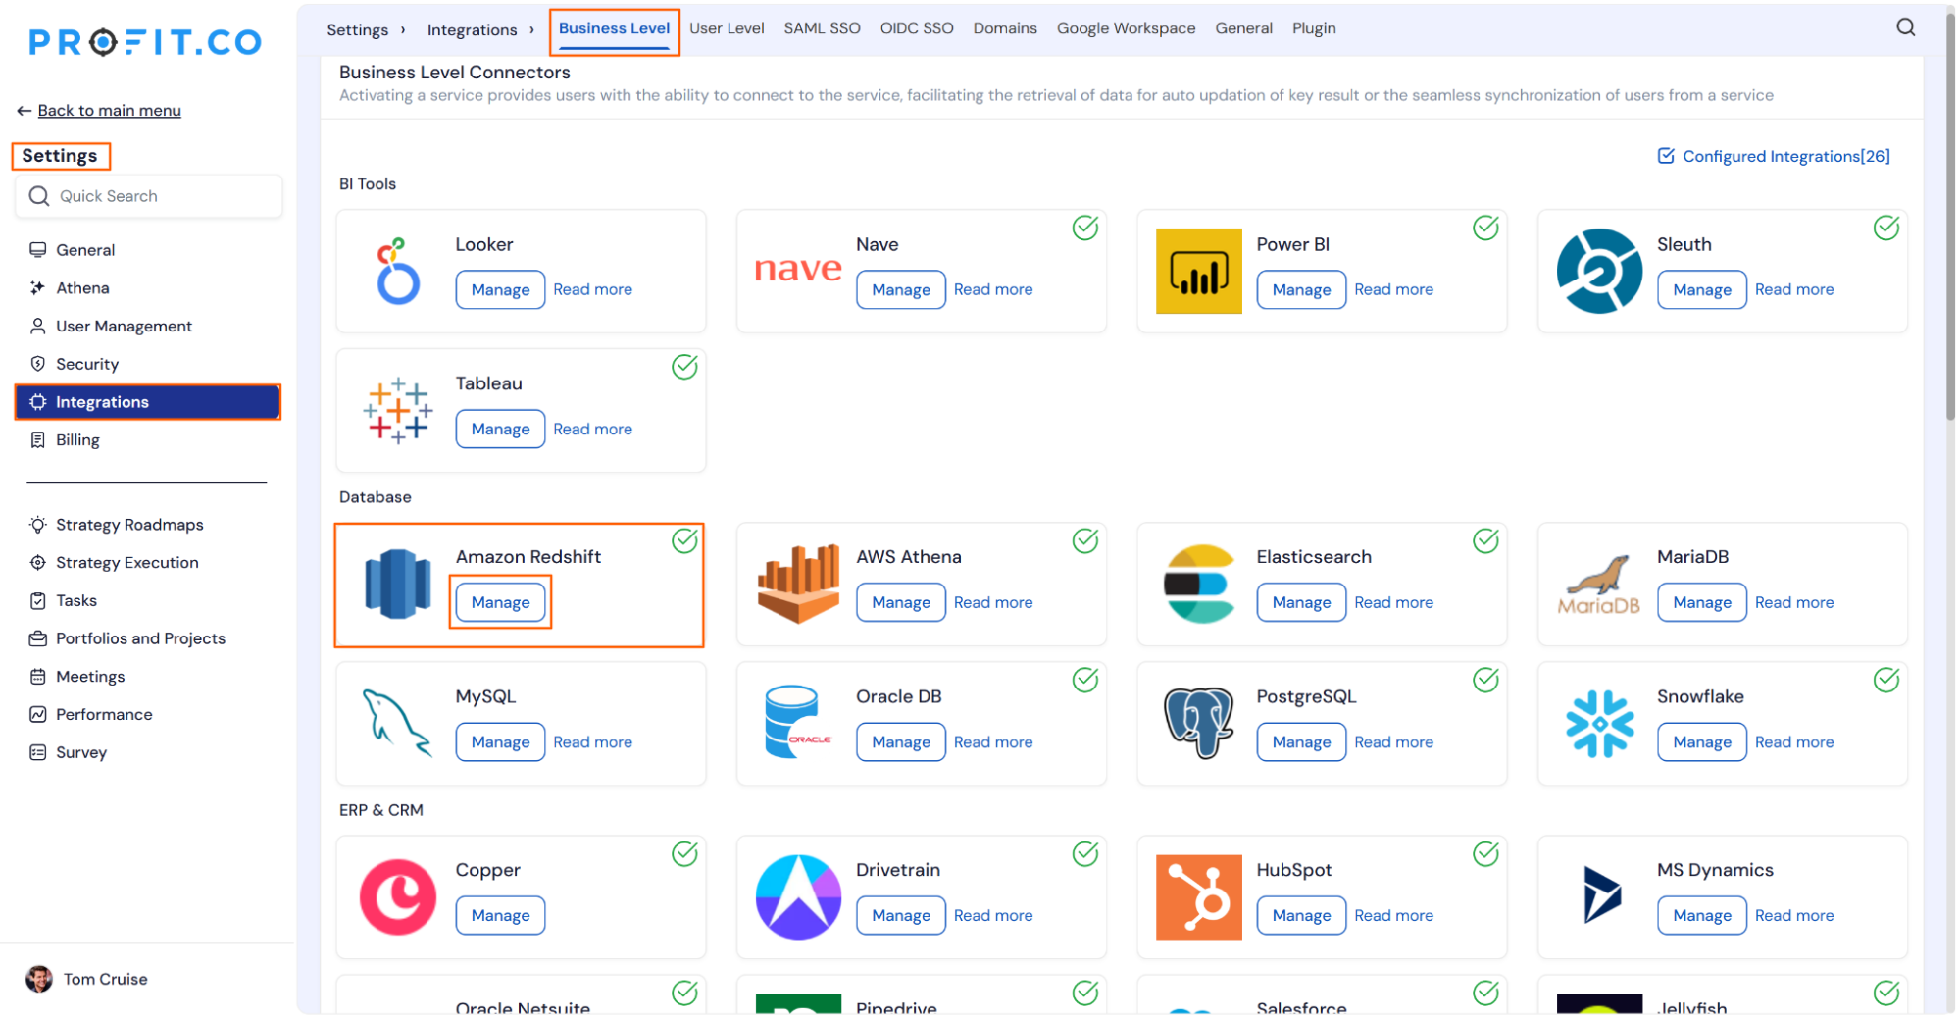Click the PostgreSQL elephant logo
This screenshot has height=1019, width=1960.
point(1198,723)
